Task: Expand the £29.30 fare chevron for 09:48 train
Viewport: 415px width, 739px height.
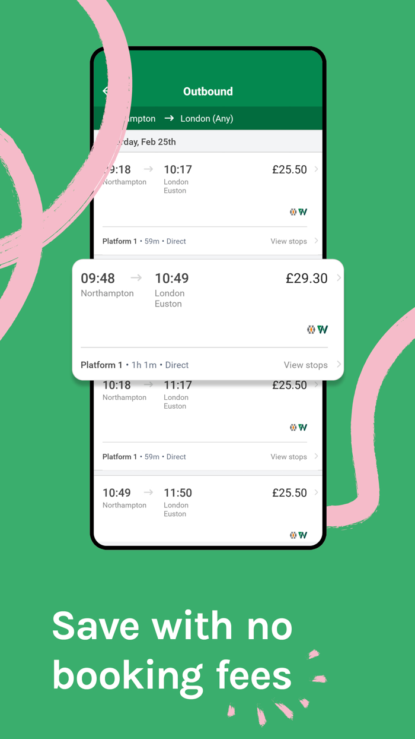Action: pos(339,277)
